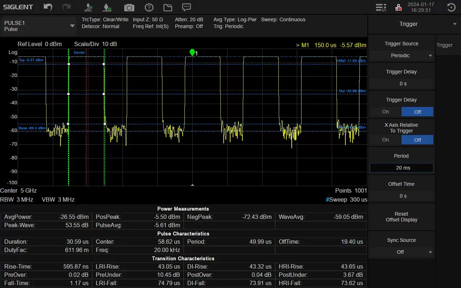Enable X Axis Relative To Trigger On
The width and height of the screenshot is (461, 288).
pos(385,140)
